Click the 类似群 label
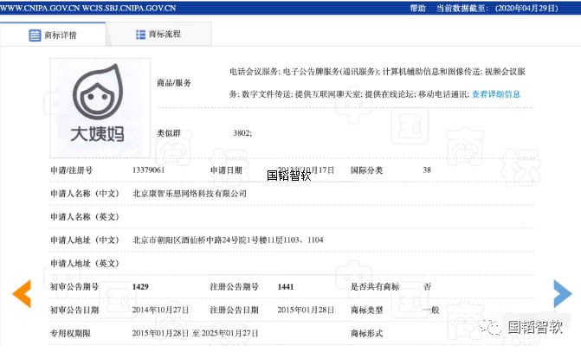The height and width of the screenshot is (352, 581). pyautogui.click(x=169, y=133)
